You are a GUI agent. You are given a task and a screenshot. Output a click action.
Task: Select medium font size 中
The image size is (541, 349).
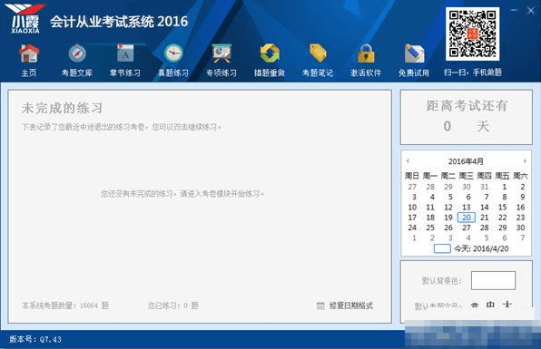click(x=490, y=305)
